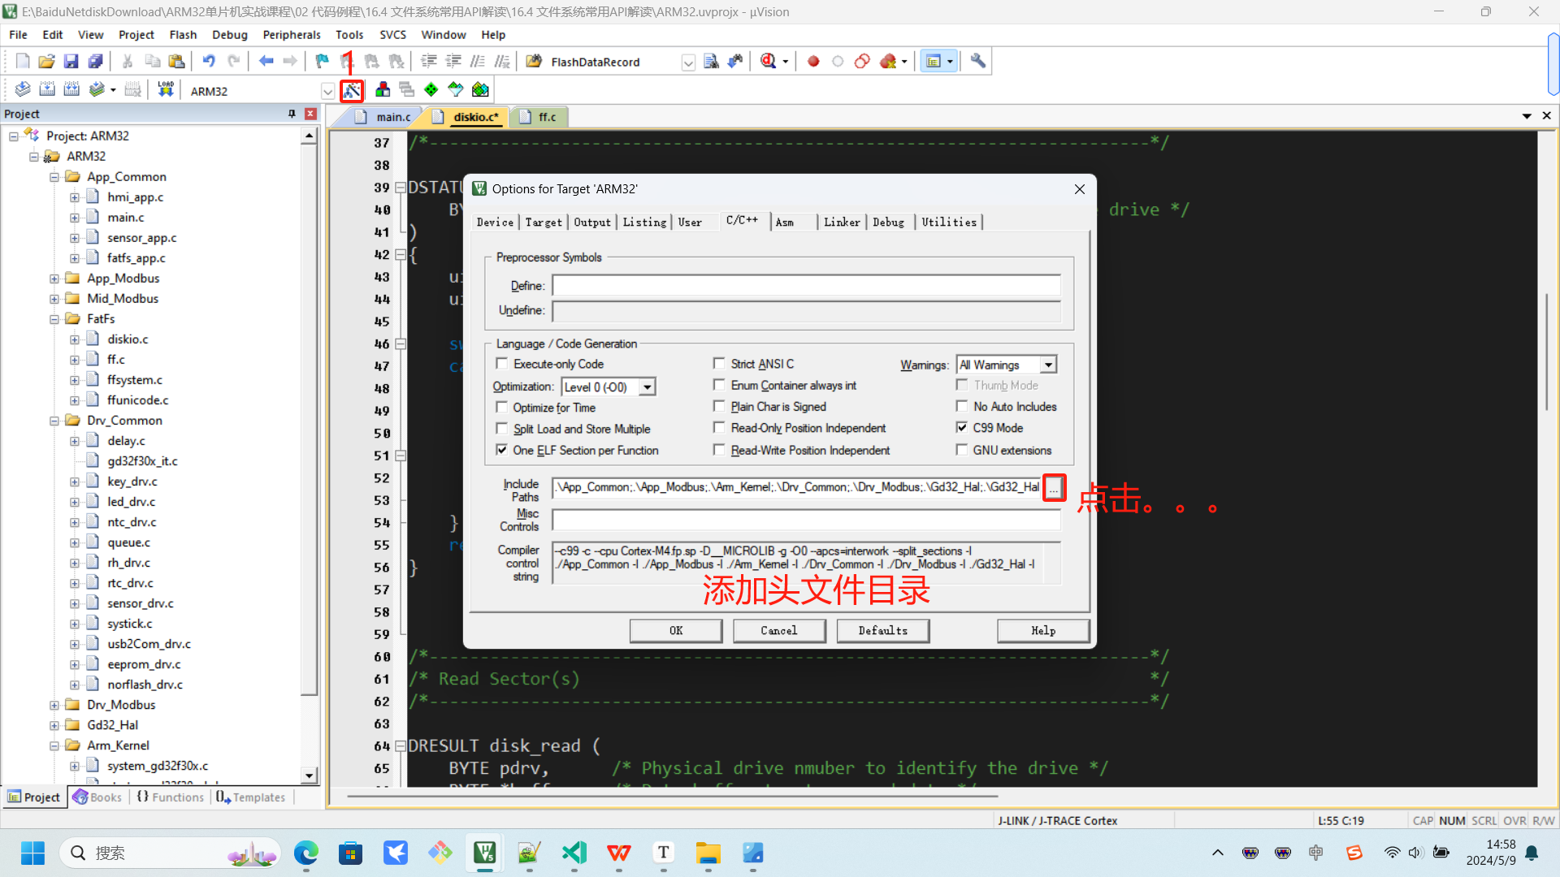Click the Save file toolbar icon
The image size is (1560, 877).
pyautogui.click(x=71, y=62)
